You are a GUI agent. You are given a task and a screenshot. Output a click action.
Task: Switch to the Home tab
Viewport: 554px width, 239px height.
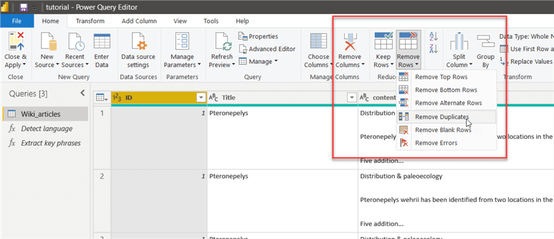50,21
